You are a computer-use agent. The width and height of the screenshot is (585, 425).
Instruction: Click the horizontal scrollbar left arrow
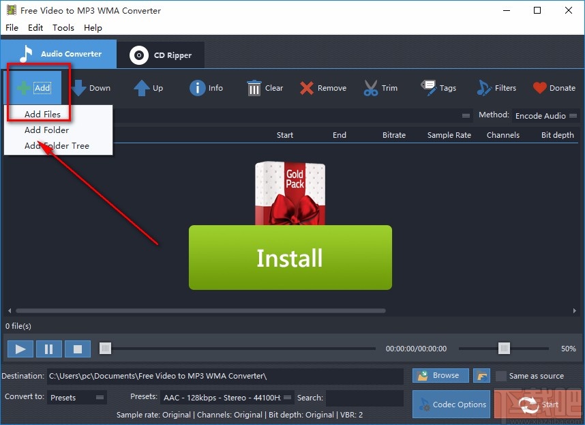pyautogui.click(x=10, y=310)
